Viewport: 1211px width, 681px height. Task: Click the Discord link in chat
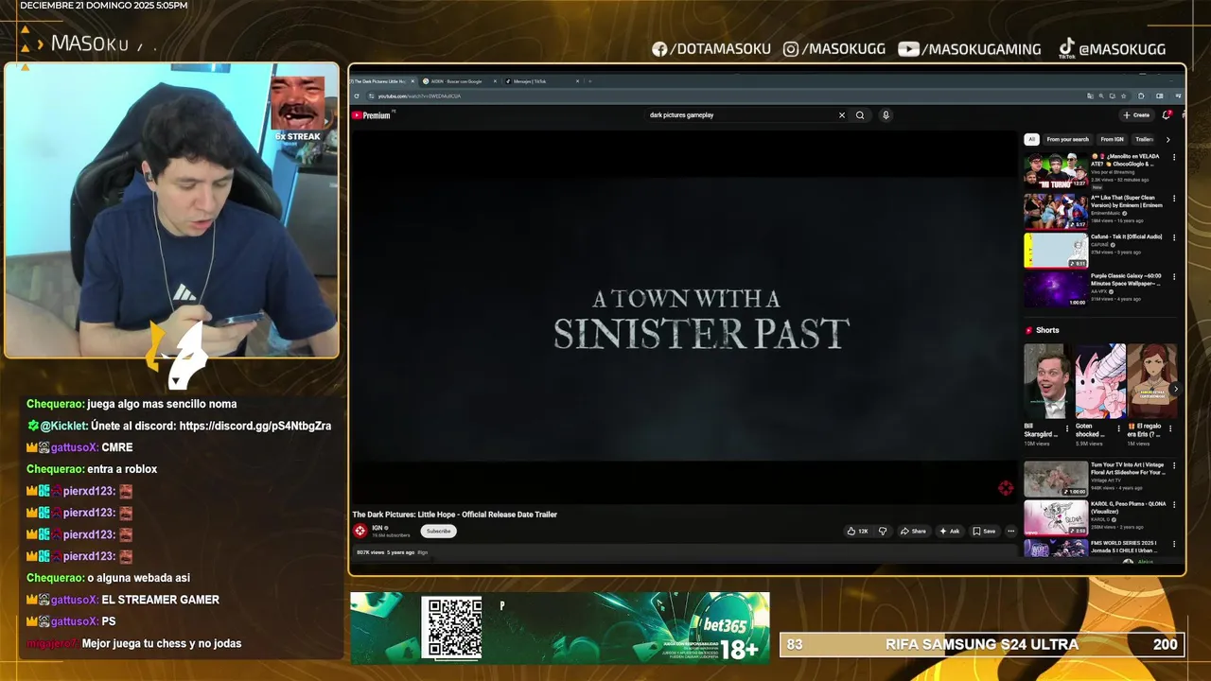coord(254,426)
